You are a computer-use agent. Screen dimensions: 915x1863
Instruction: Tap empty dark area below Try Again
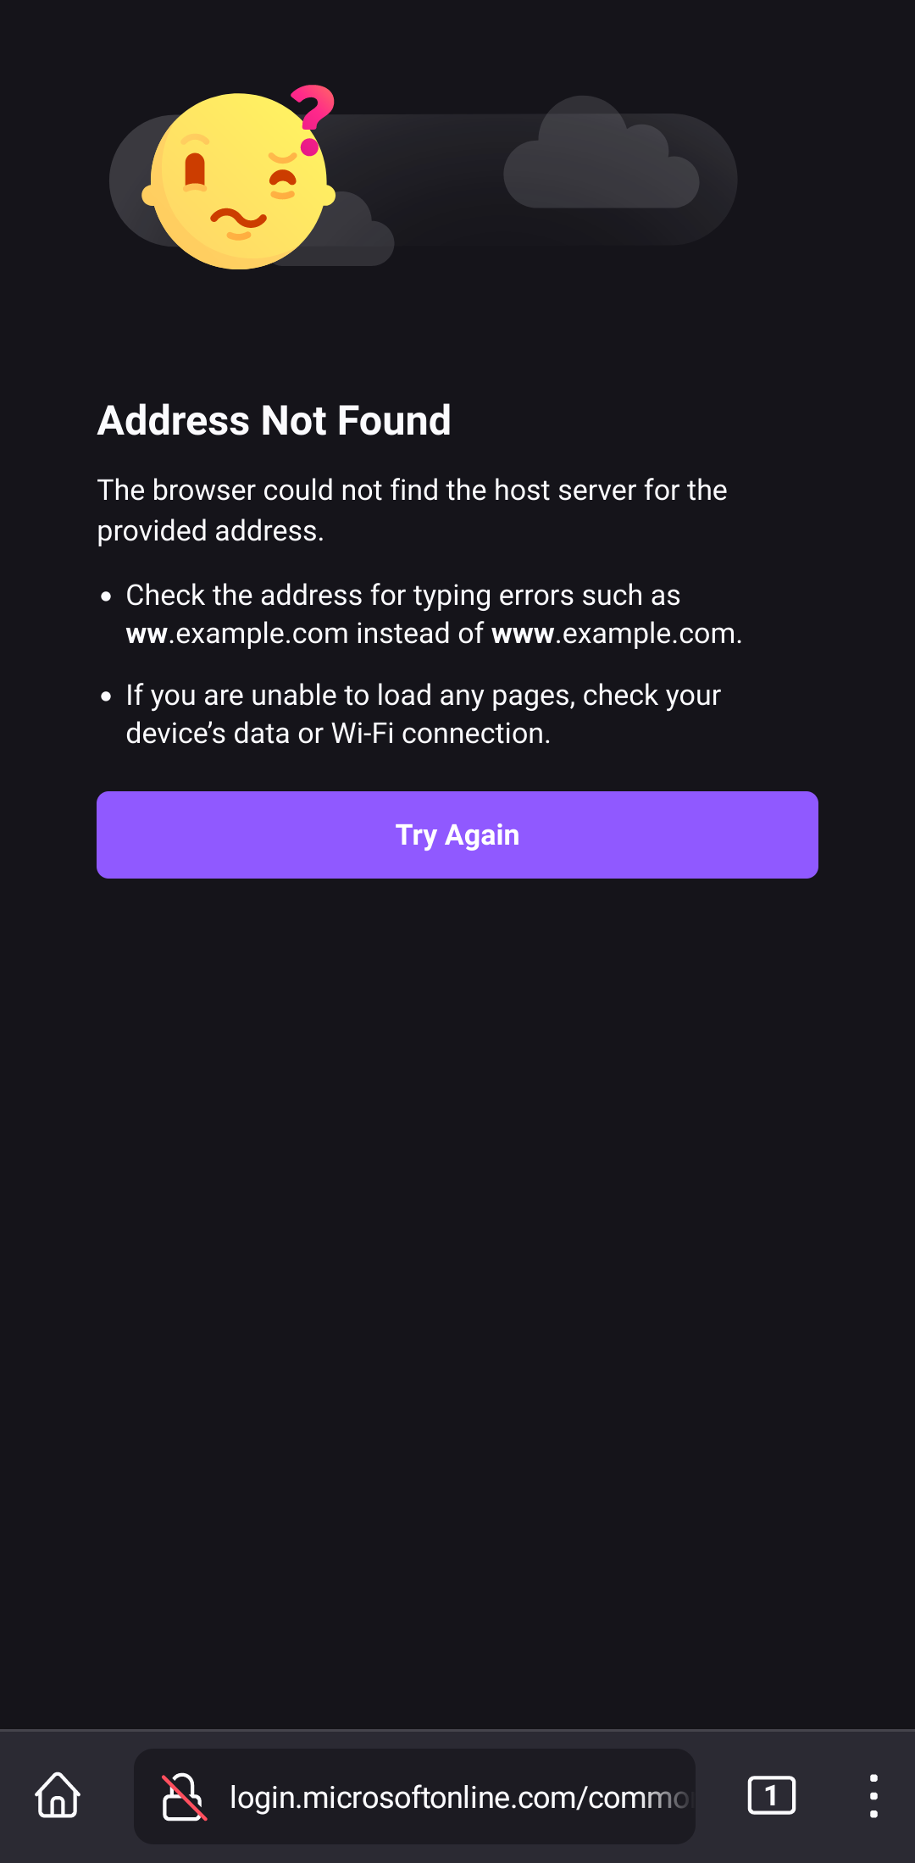coord(457,1271)
